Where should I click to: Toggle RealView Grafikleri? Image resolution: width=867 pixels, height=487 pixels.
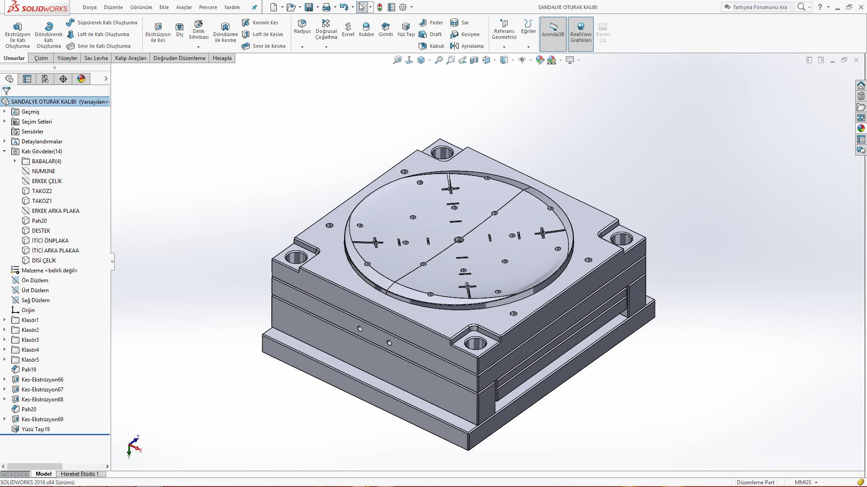pyautogui.click(x=581, y=34)
